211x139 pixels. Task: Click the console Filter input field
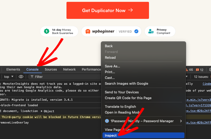pos(65,77)
